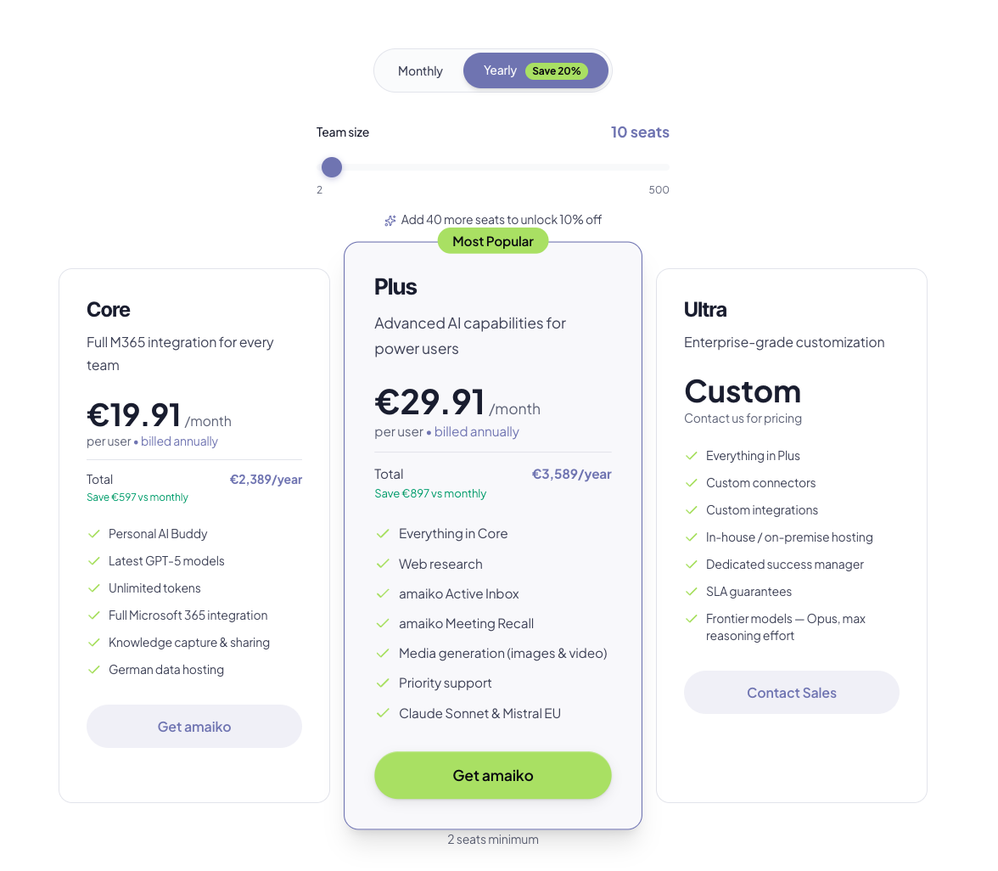Switch billing to Monthly
The height and width of the screenshot is (871, 998).
click(x=420, y=70)
